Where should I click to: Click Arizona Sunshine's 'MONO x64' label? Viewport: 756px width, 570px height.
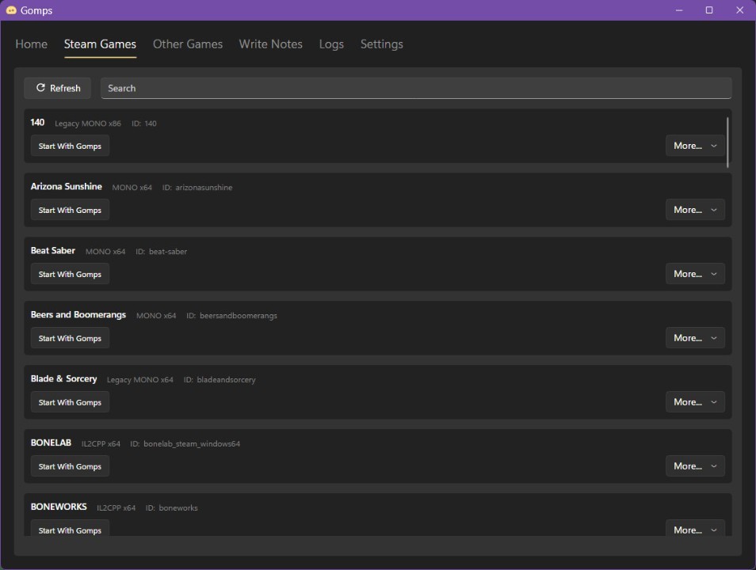pos(132,188)
